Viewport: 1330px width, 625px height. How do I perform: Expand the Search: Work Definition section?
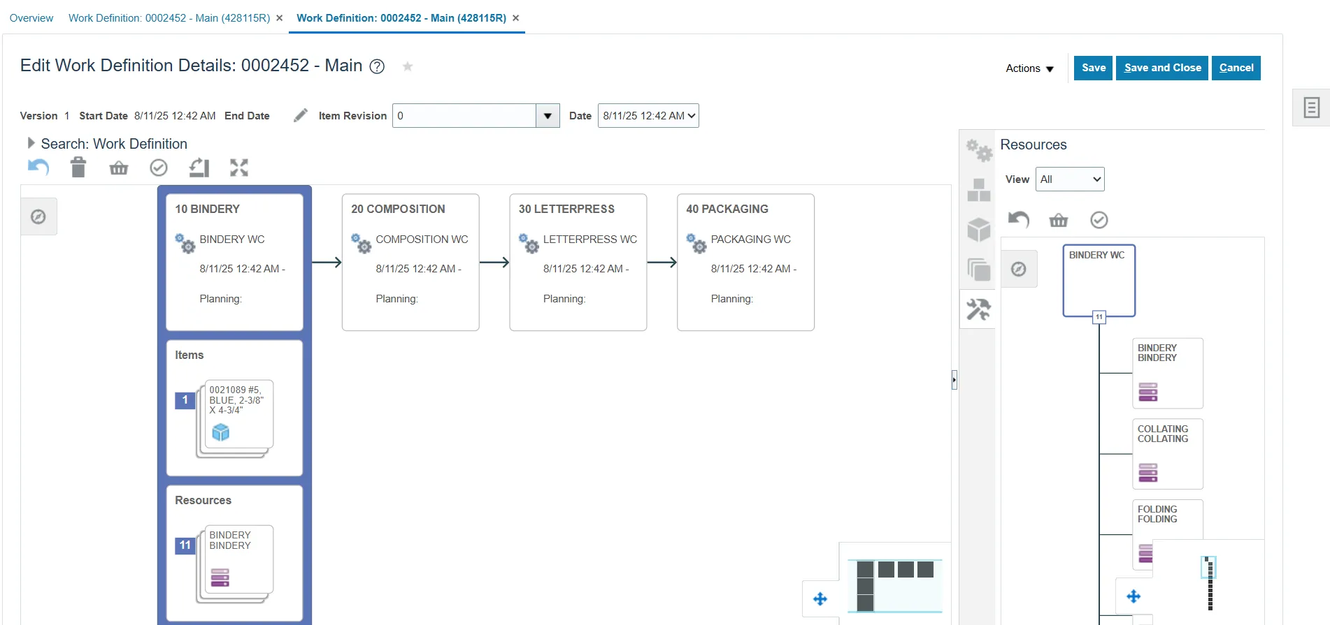[x=31, y=143]
